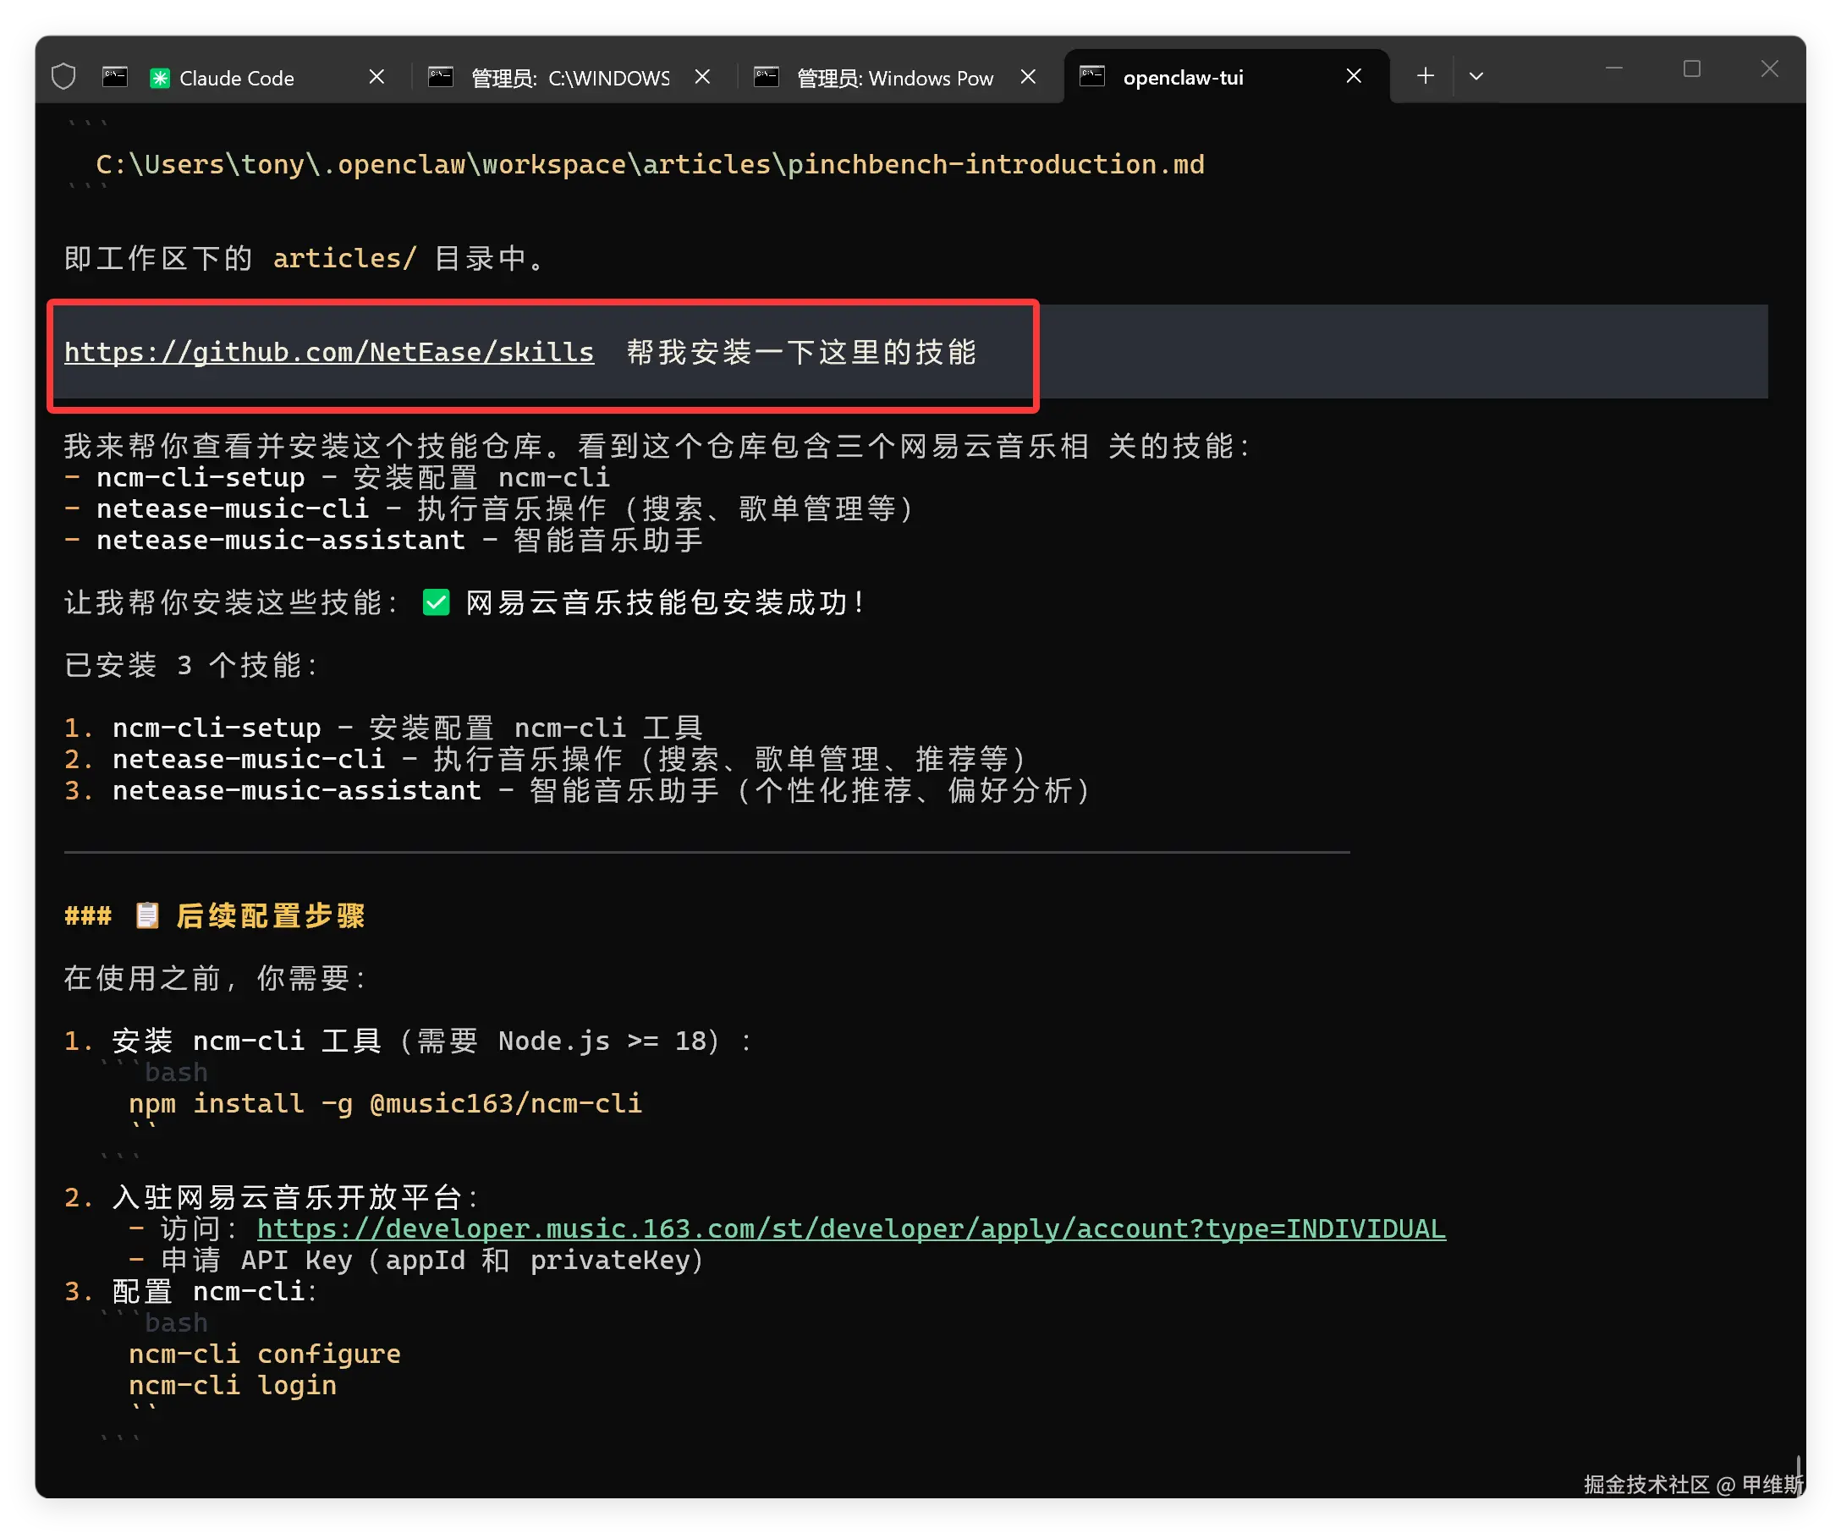Open the github.com/NetEase/skills link

329,352
